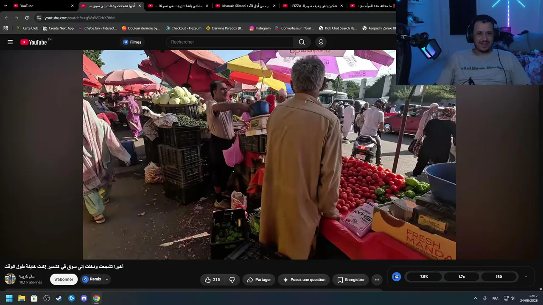Open the YouTube guide hamburger menu
The image size is (543, 305).
point(10,42)
